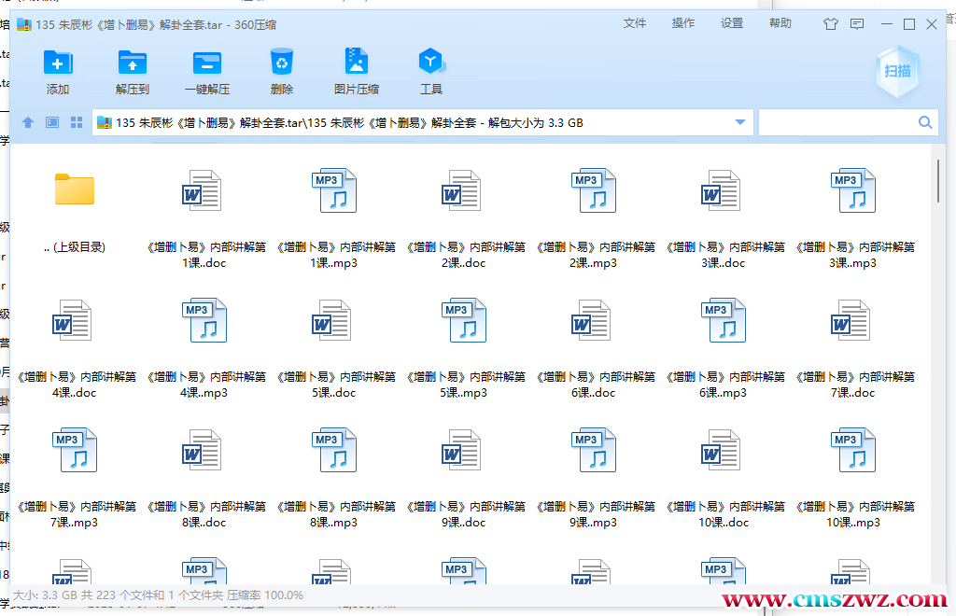Select the 内部讲解第1课..mp3 audio file icon
The height and width of the screenshot is (616, 956).
click(x=334, y=190)
